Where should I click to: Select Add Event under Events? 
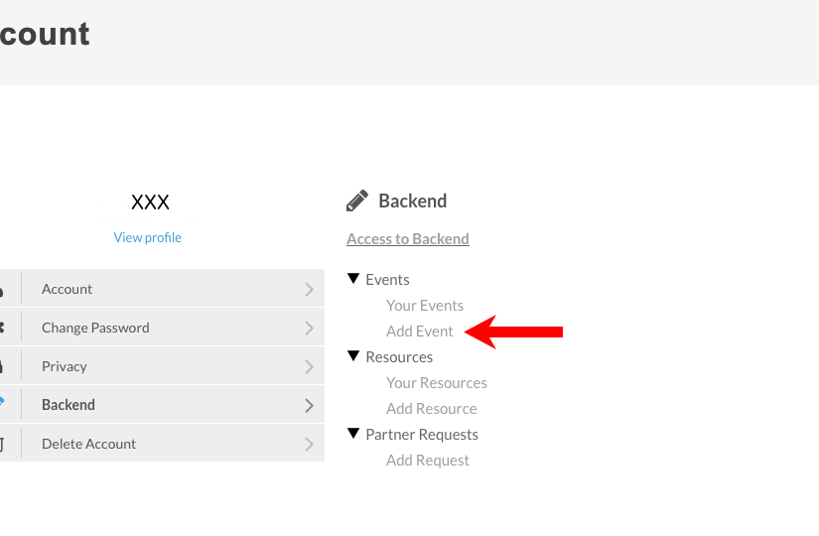420,332
